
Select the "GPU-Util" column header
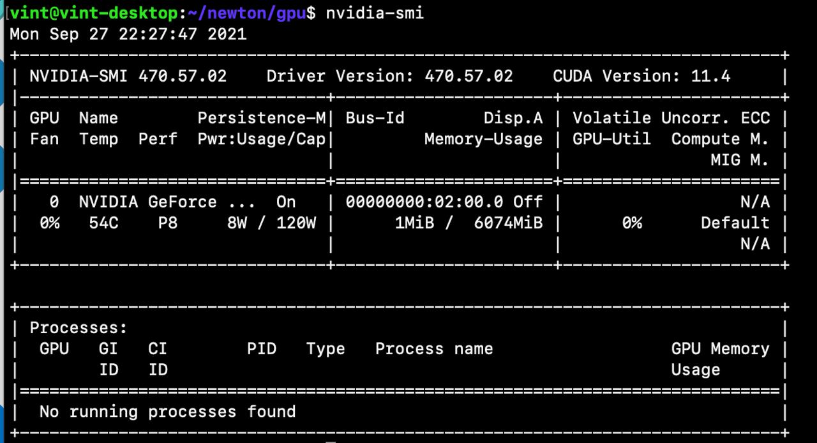pyautogui.click(x=612, y=139)
